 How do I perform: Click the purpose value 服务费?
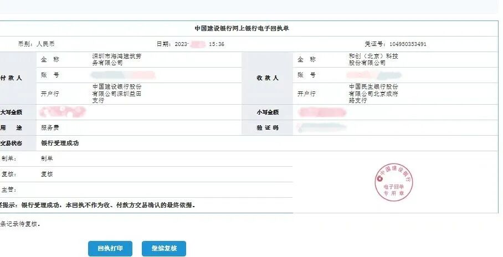tap(50, 128)
